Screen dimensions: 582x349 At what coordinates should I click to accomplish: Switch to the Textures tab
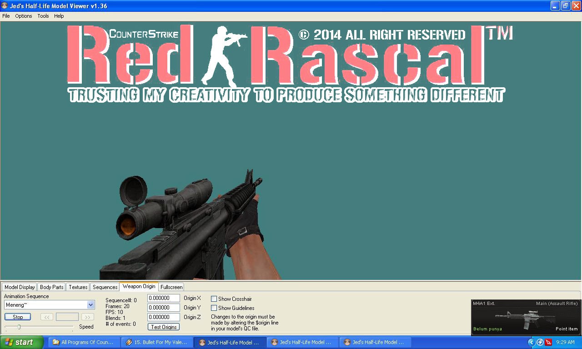pyautogui.click(x=78, y=287)
